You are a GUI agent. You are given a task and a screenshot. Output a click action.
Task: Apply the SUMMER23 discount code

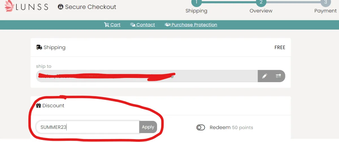[x=148, y=127]
